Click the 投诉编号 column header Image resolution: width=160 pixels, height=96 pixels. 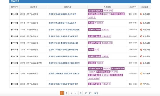tap(14, 7)
